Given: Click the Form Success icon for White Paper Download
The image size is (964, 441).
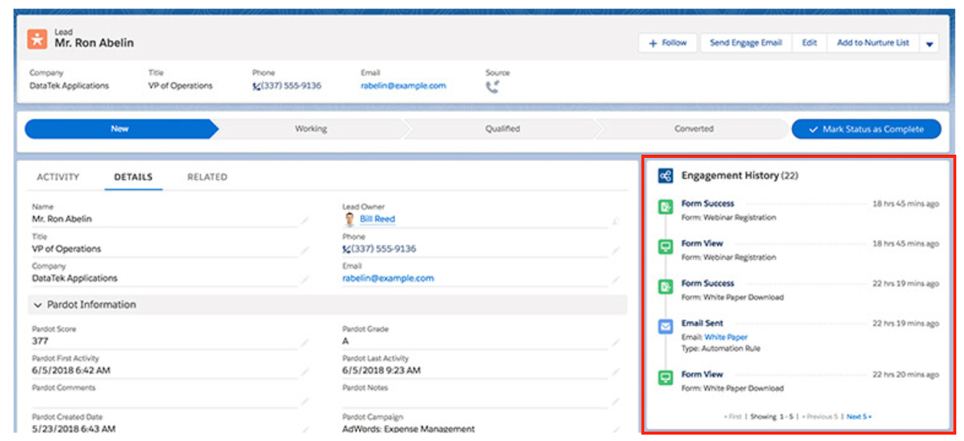Looking at the screenshot, I should 665,287.
